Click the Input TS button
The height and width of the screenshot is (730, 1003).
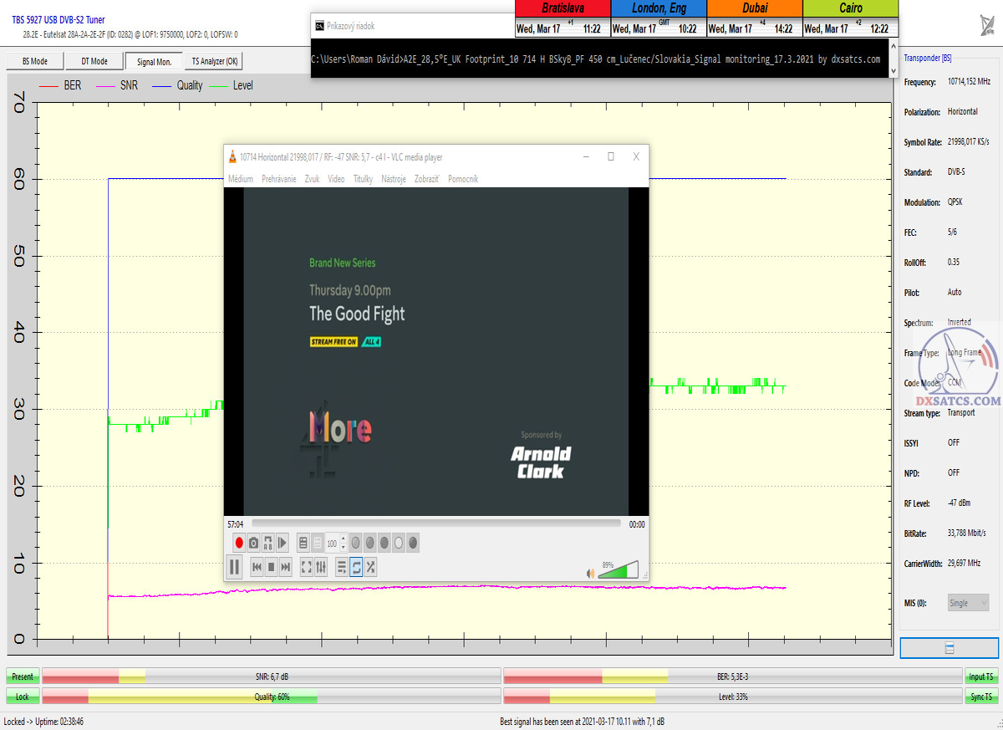click(980, 676)
